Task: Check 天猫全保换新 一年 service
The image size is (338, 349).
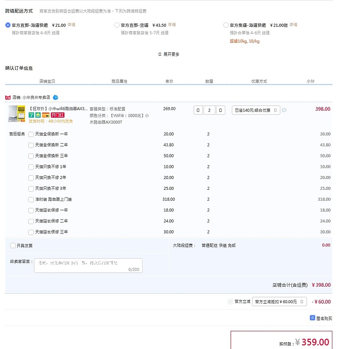Action: [31, 134]
